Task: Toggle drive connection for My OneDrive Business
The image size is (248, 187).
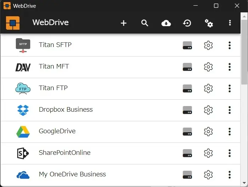Action: 187,175
